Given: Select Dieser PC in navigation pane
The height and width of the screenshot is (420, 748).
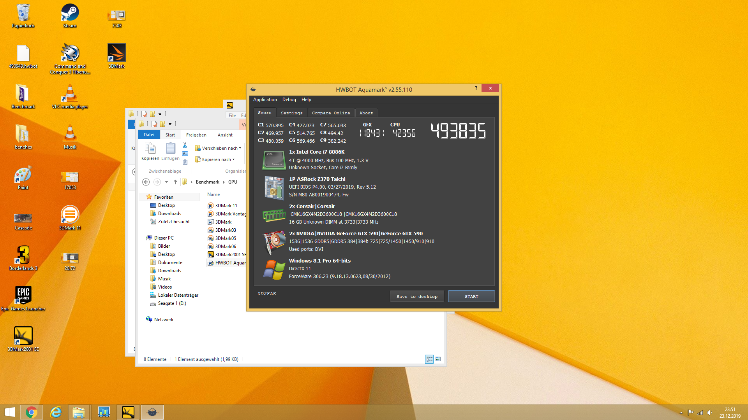Looking at the screenshot, I should click(164, 238).
